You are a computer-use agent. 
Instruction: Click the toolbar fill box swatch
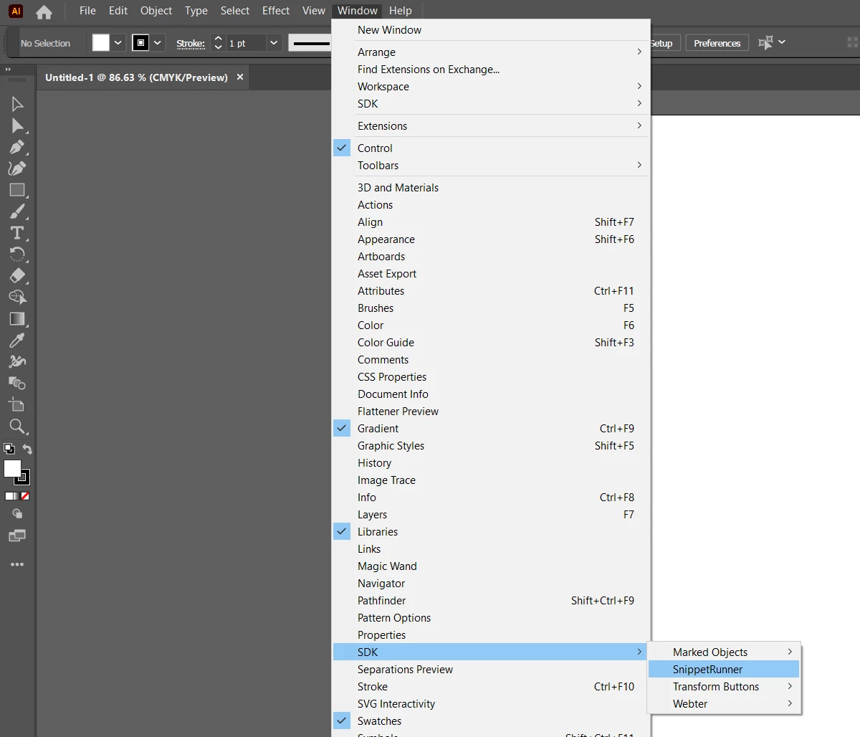point(12,469)
